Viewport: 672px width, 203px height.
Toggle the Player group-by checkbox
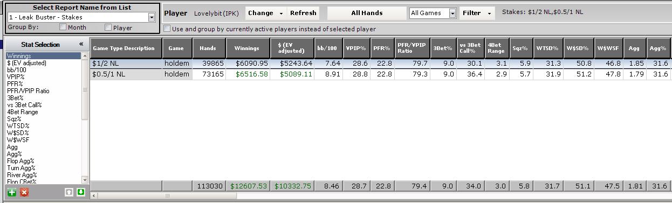pos(108,27)
